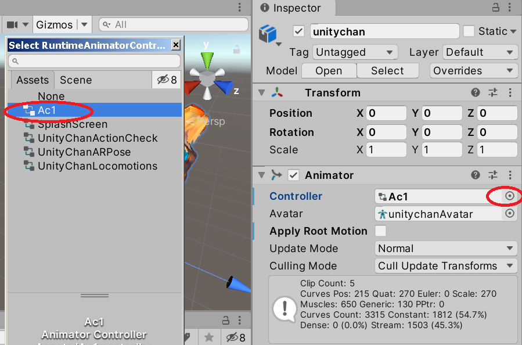Open the object icon dropdown arrow
Screen dimensions: 522x345
[x=279, y=44]
